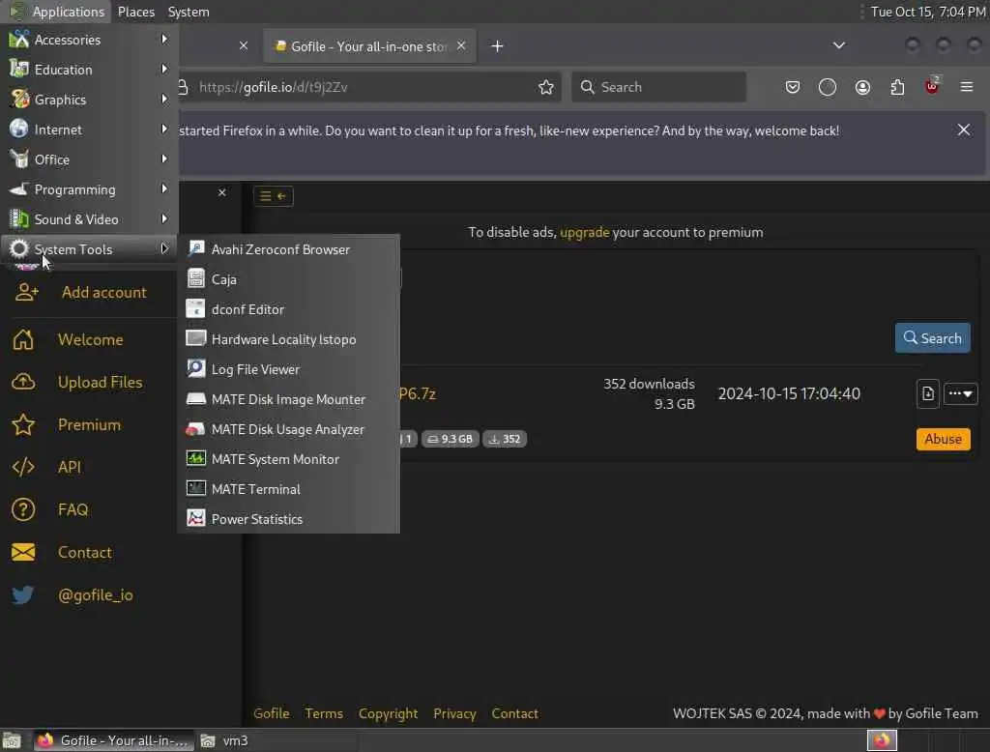Expand the Internet submenu

pos(89,130)
